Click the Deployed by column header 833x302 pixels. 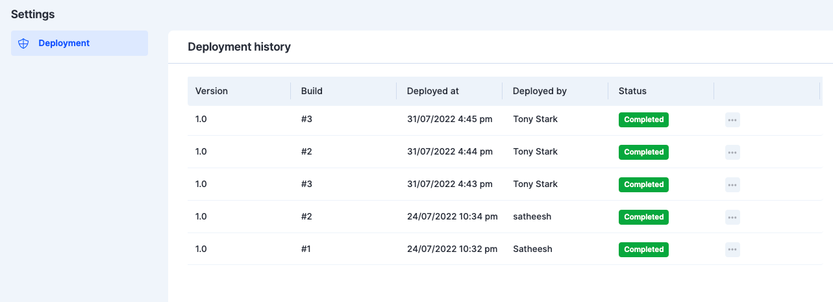[540, 91]
